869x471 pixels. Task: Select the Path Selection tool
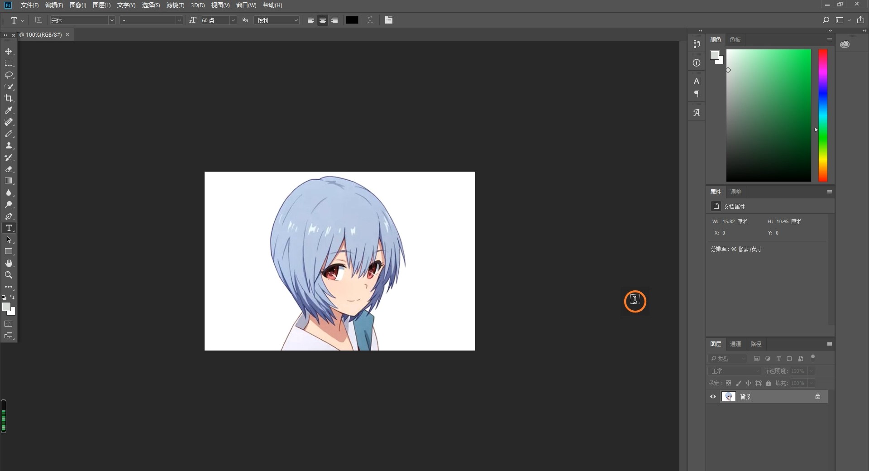(x=9, y=240)
